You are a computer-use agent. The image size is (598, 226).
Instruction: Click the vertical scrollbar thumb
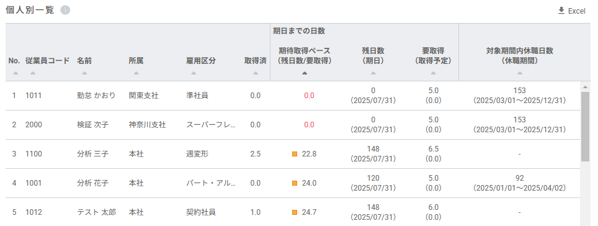coord(585,127)
